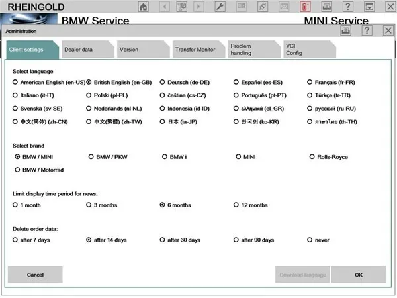Viewport: 397px width, 298px height.
Task: Select American English (en-US) language
Action: click(x=49, y=82)
